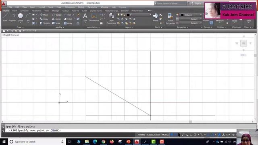Open Layer Properties manager

click(111, 19)
